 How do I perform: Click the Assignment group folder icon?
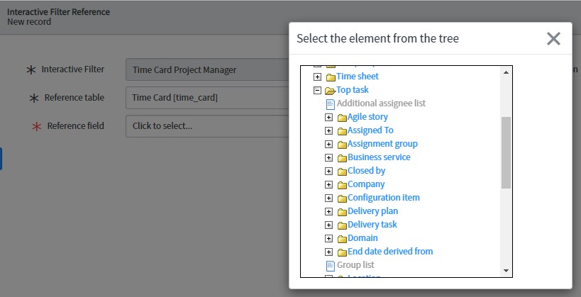click(342, 145)
